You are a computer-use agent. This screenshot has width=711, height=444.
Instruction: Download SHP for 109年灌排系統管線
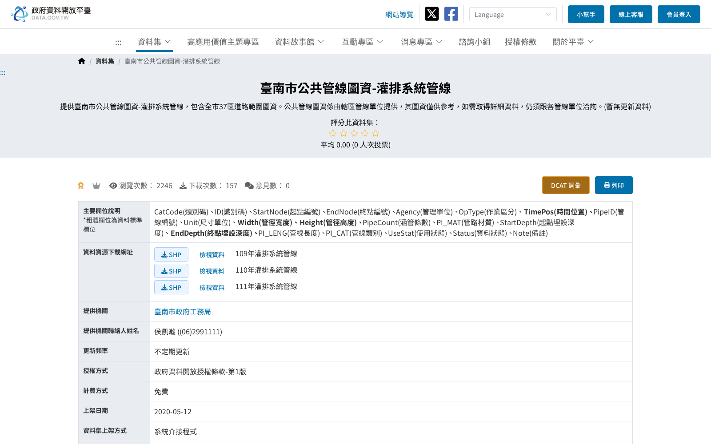(171, 254)
